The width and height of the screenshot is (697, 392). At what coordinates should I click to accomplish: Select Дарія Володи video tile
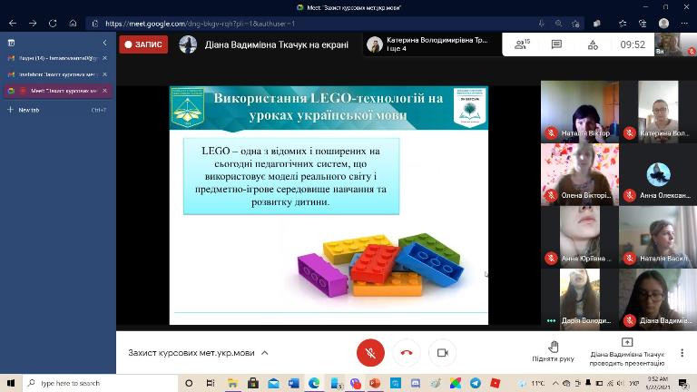(580, 299)
